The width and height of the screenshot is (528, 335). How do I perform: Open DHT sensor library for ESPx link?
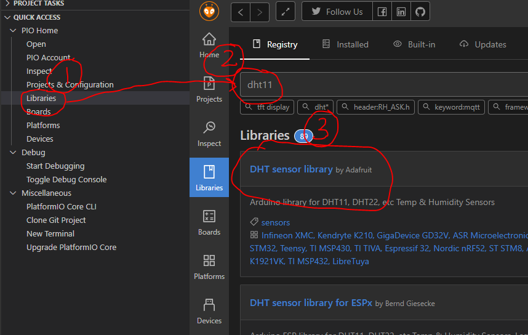point(311,302)
